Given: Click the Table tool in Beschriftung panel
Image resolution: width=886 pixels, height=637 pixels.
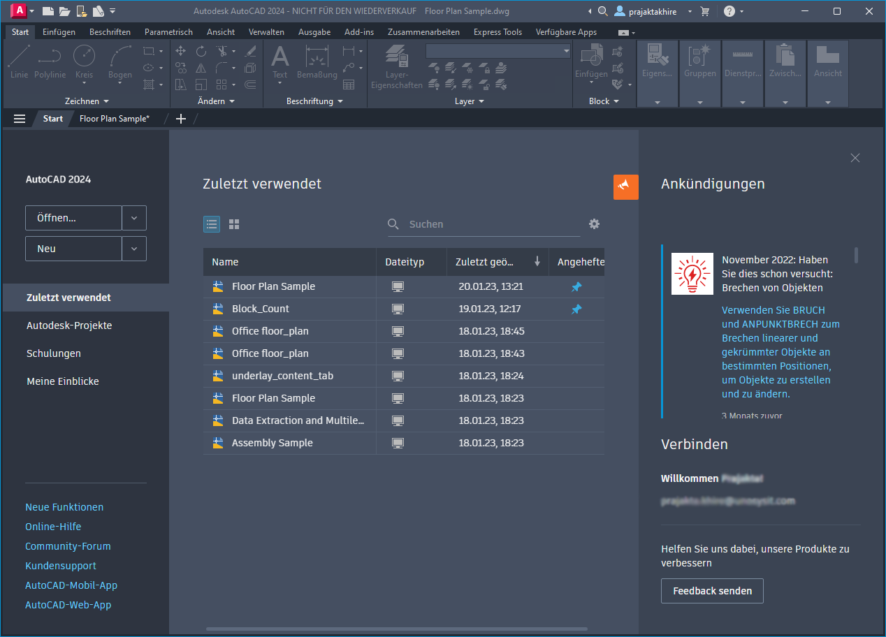Looking at the screenshot, I should tap(349, 85).
